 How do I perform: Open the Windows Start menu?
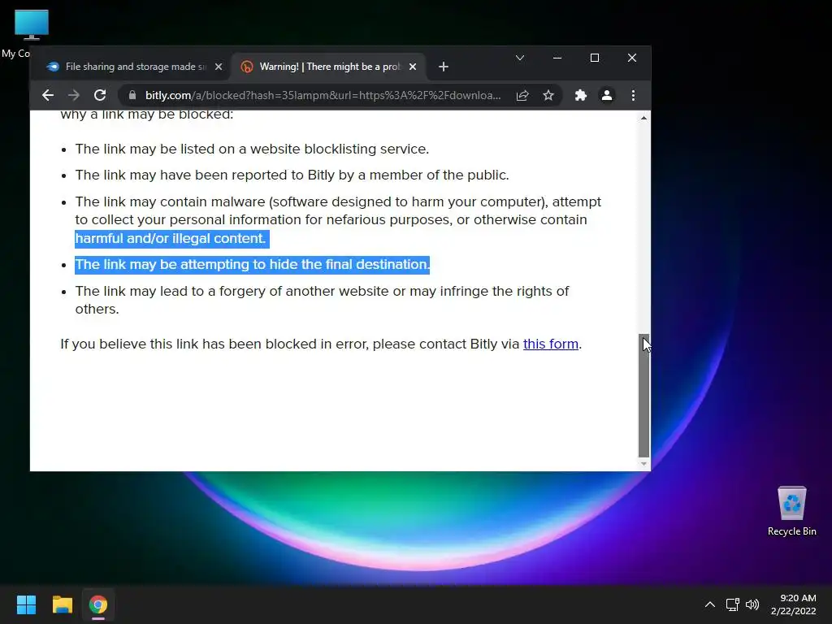pos(26,604)
